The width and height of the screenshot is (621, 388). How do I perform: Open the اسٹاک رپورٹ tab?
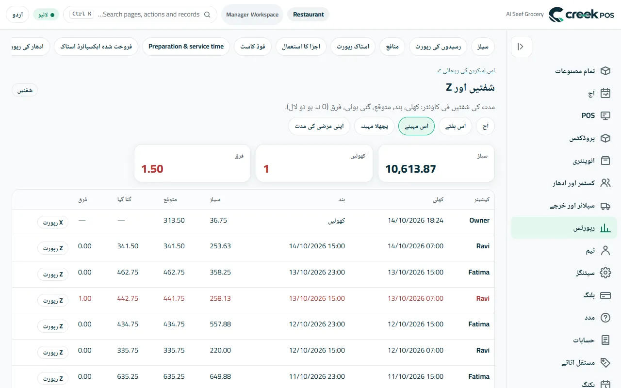(x=353, y=47)
